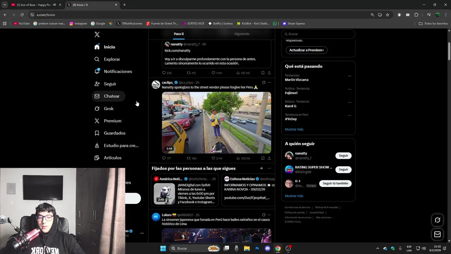Reply to nanatty quoted post with 235 comments
451x254 pixels.
(x=167, y=73)
